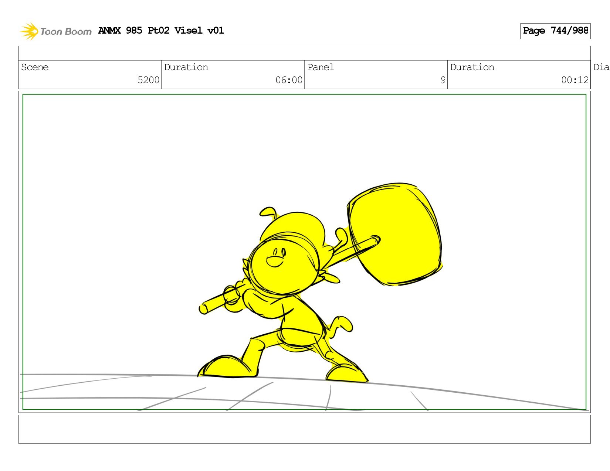This screenshot has height=471, width=610.
Task: Click the 'Page 744/988' box
Action: point(555,31)
